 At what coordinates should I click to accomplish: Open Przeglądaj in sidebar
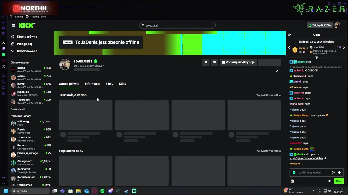tap(21, 44)
